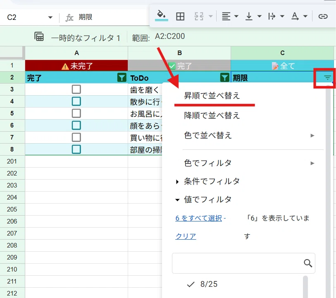
Task: Open filter icon in 期限 header
Action: tap(327, 77)
